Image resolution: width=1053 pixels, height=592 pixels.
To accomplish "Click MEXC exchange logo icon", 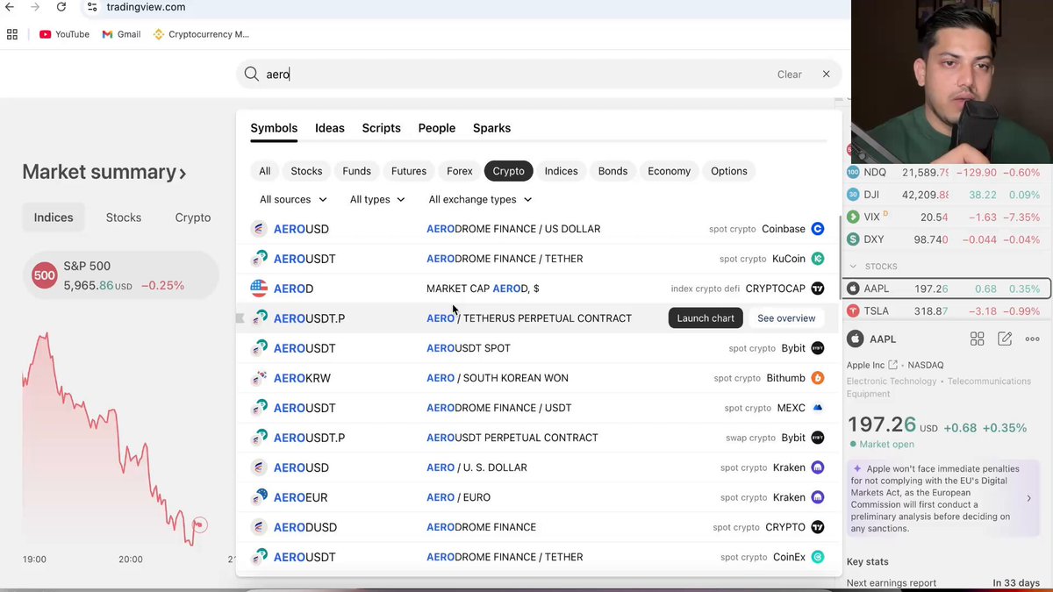I will pos(818,408).
